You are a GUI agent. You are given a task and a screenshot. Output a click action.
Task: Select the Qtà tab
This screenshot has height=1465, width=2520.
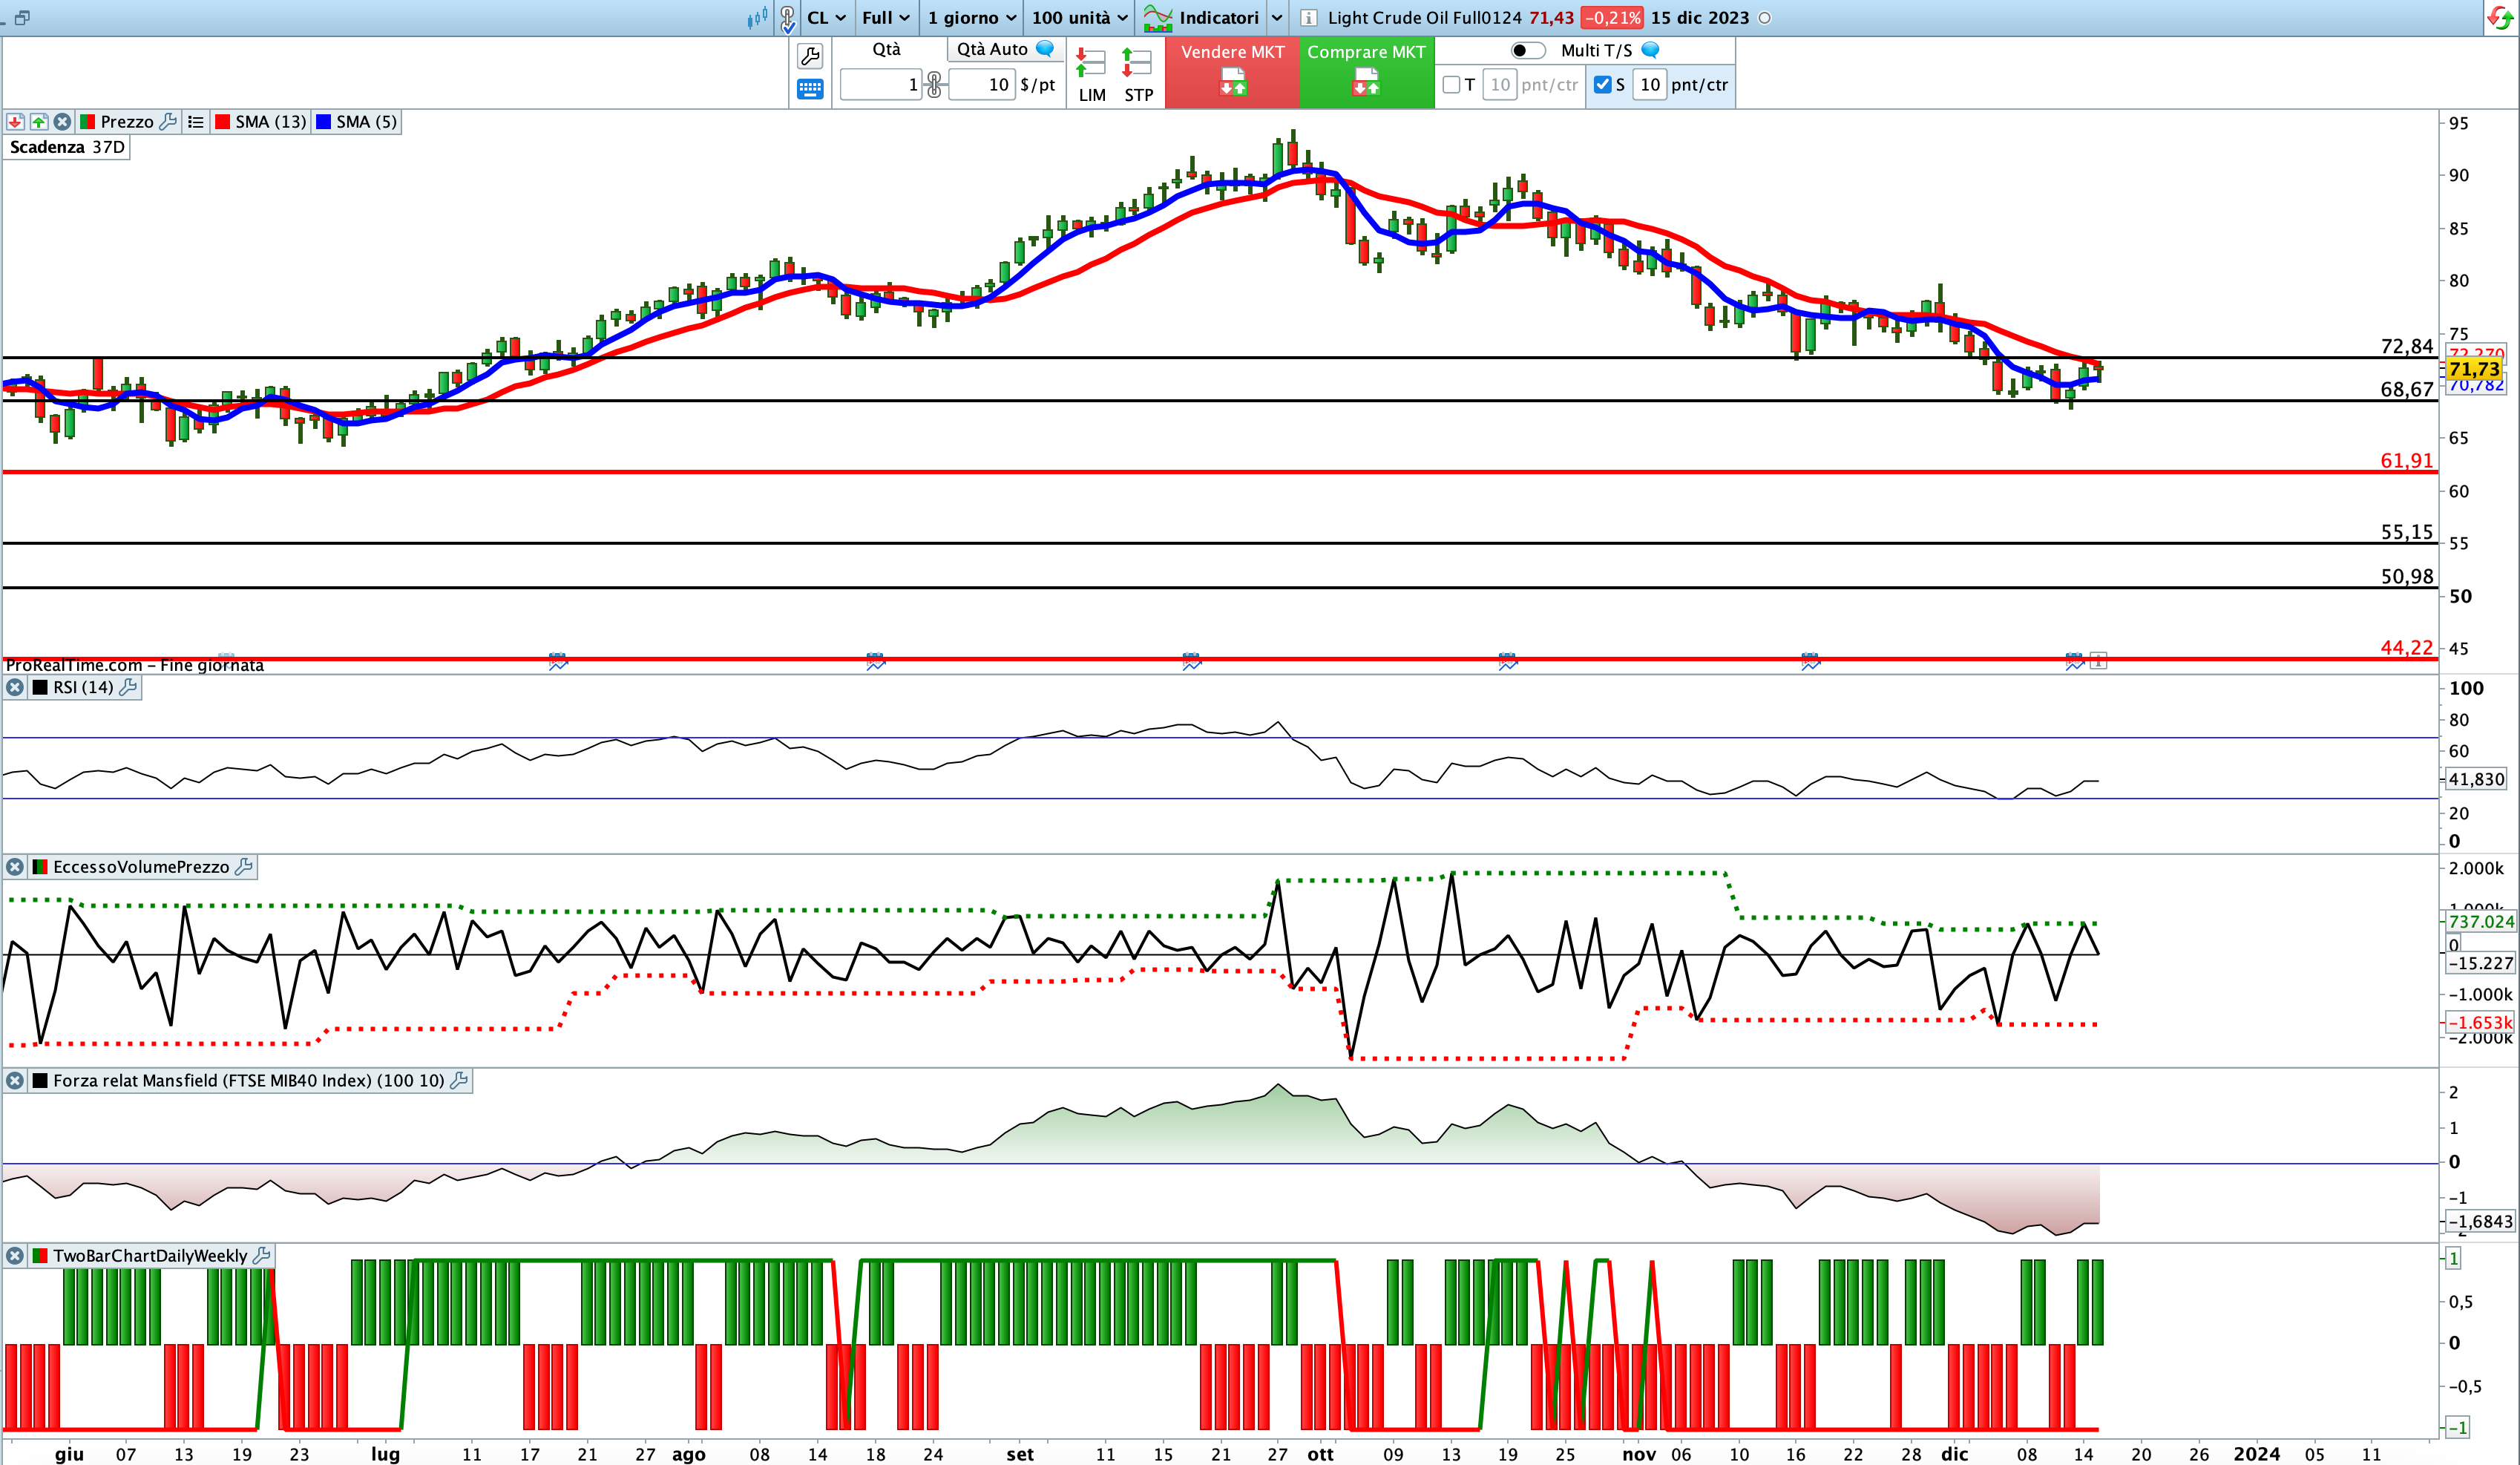[x=886, y=49]
